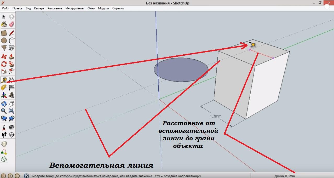This screenshot has width=334, height=178.
Task: Select the Pencil line tool
Action: click(x=11, y=33)
